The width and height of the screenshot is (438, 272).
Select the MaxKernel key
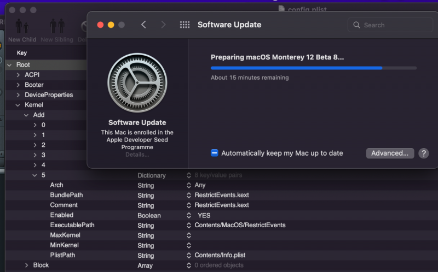[65, 235]
